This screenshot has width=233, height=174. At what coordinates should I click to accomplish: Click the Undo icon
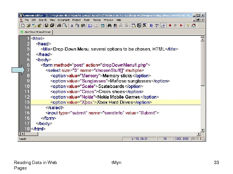(x=90, y=25)
